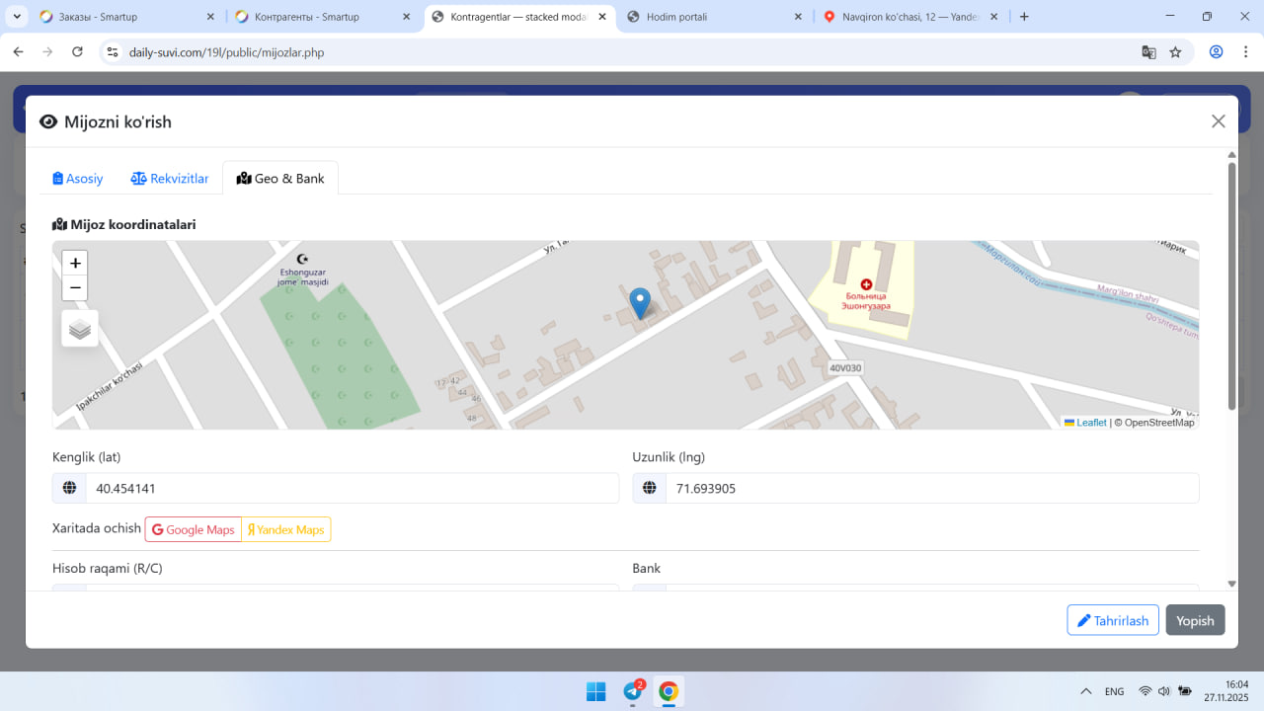Open the map layers control

80,329
